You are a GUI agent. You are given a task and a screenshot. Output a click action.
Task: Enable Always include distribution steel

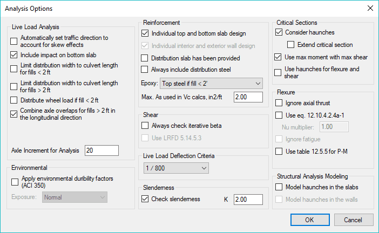point(144,69)
